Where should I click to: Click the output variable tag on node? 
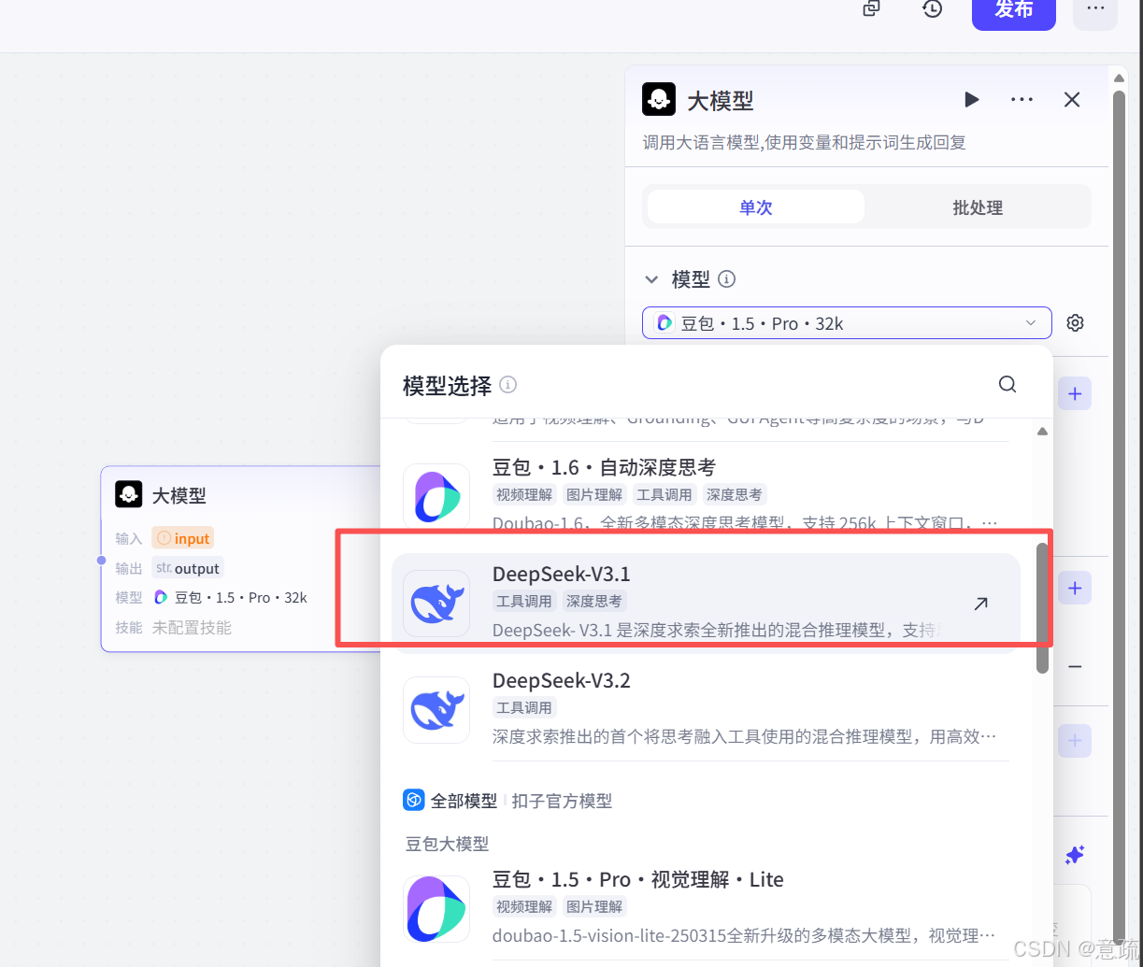click(x=188, y=568)
